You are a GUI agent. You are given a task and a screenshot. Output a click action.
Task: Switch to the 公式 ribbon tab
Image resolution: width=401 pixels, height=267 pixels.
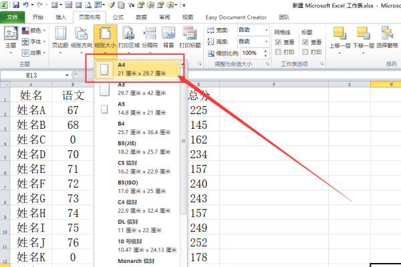tap(118, 16)
